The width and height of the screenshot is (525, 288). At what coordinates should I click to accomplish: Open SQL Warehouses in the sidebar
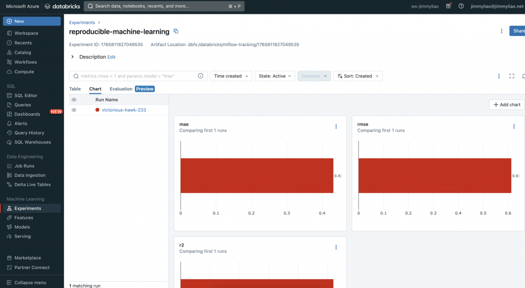pyautogui.click(x=32, y=142)
